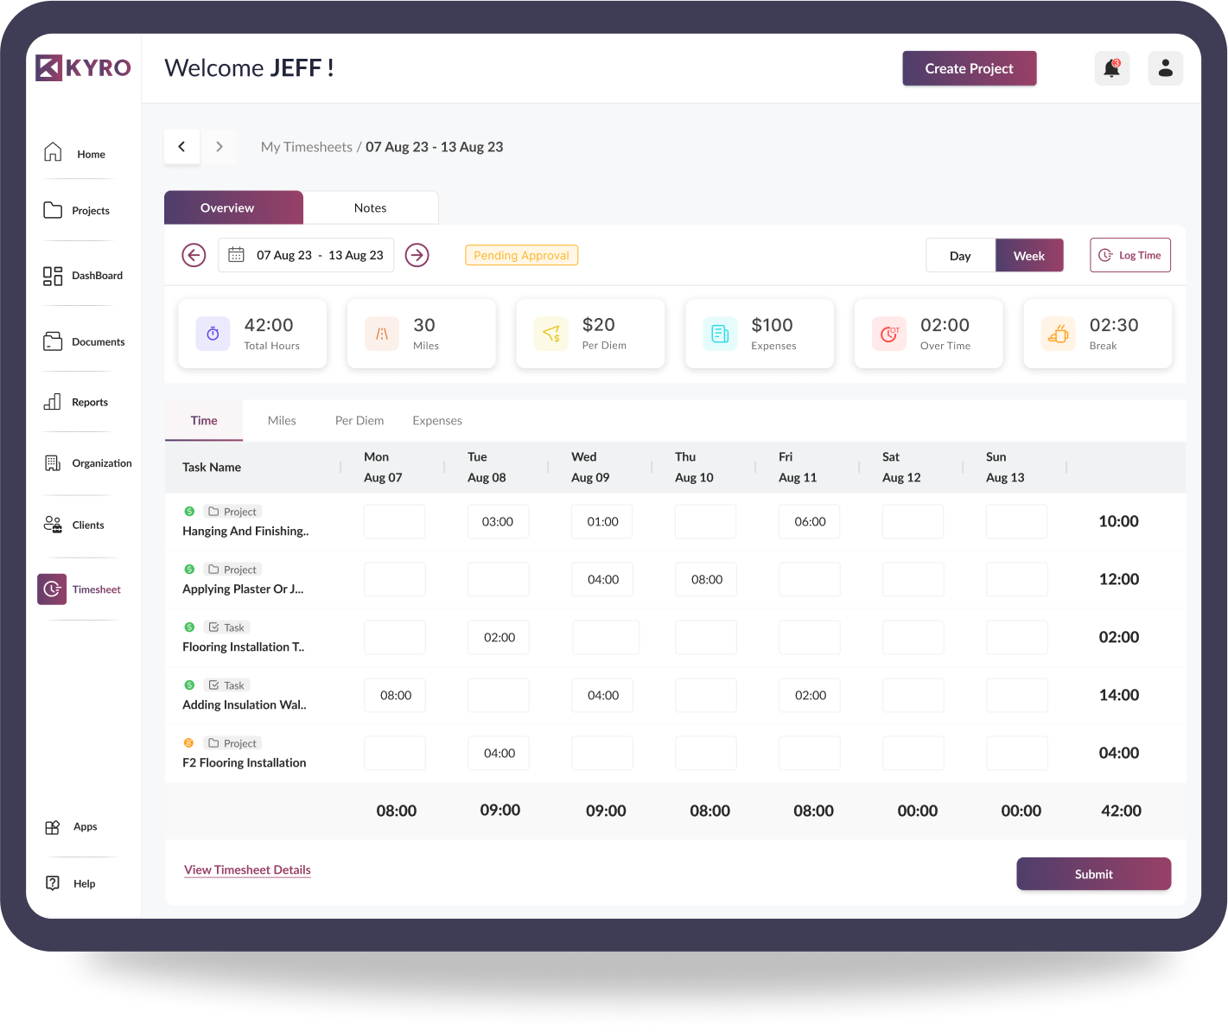Submit the timesheet
This screenshot has width=1228, height=1032.
point(1093,874)
